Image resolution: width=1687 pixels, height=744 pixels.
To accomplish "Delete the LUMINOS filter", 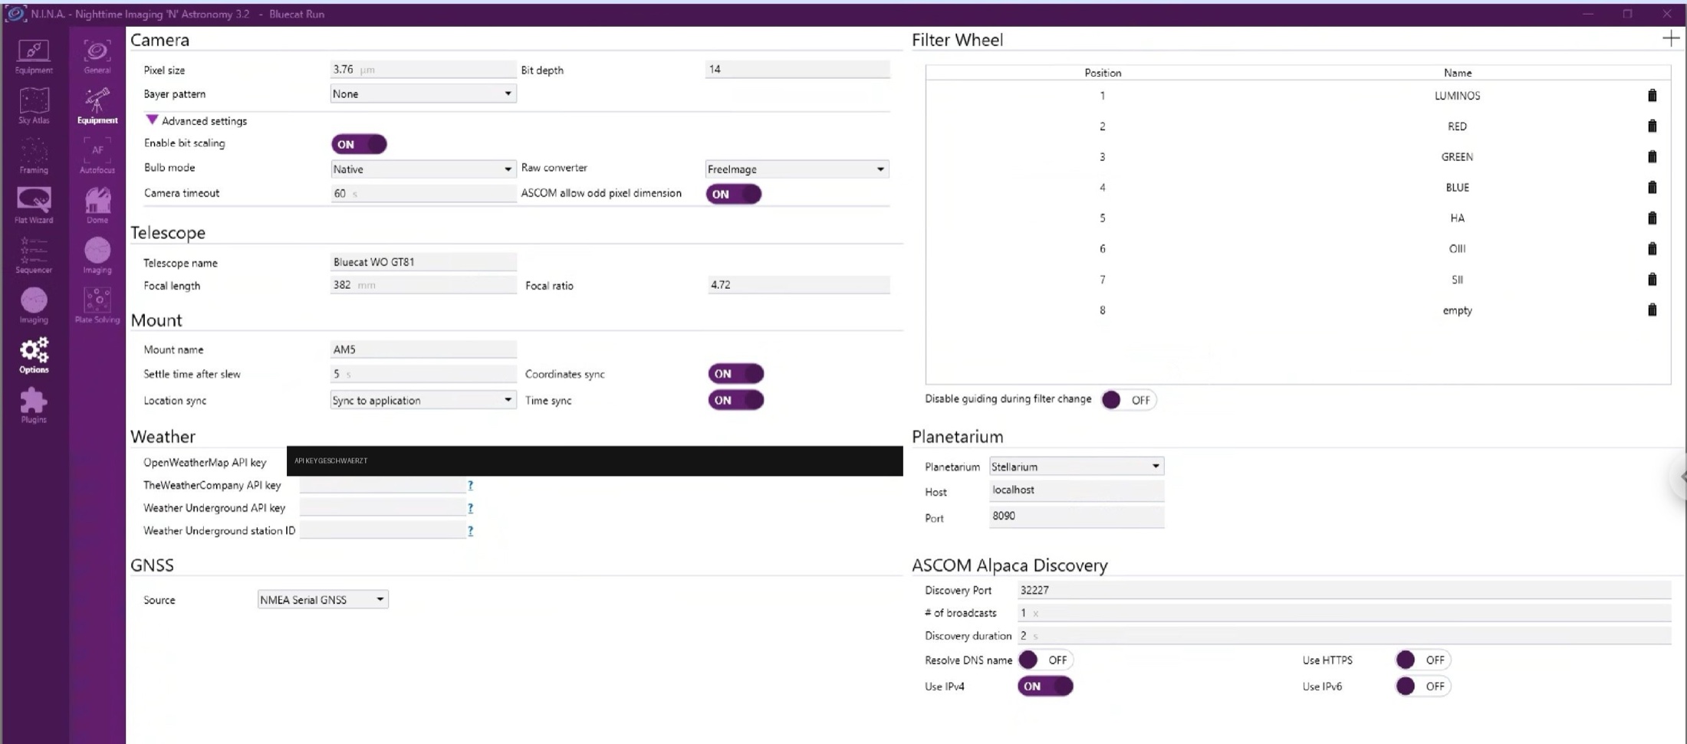I will 1652,96.
